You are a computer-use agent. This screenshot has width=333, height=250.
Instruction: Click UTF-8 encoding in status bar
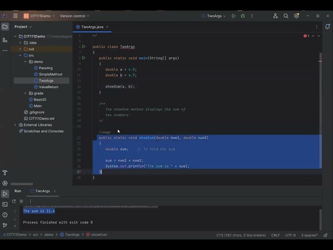[290, 235]
